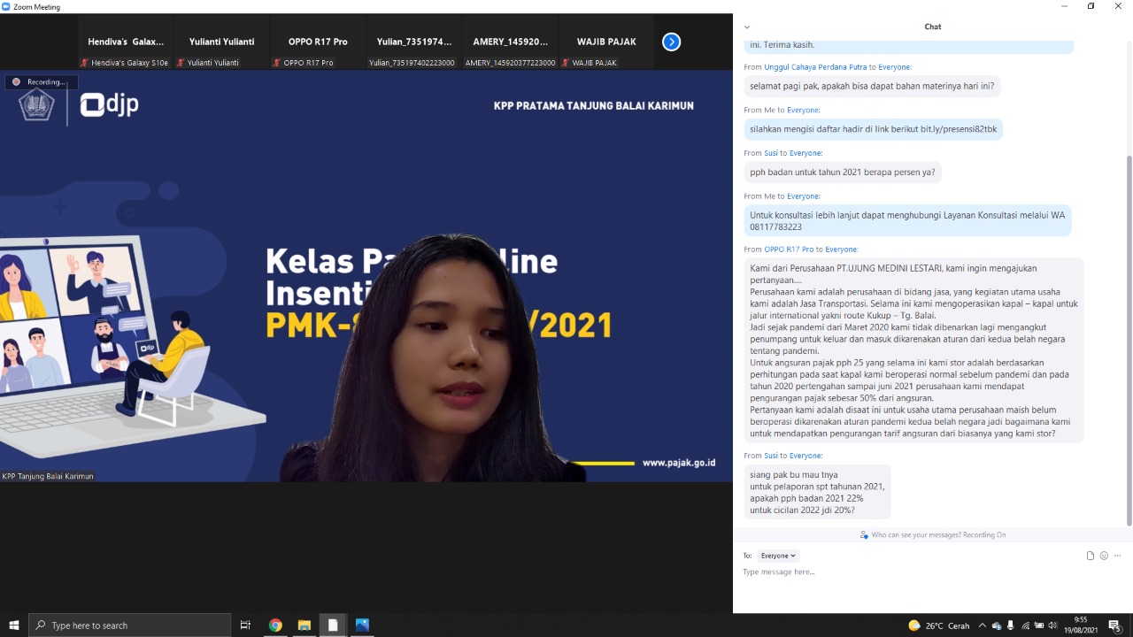Open File Explorer from the taskbar
Image resolution: width=1133 pixels, height=637 pixels.
(x=304, y=625)
